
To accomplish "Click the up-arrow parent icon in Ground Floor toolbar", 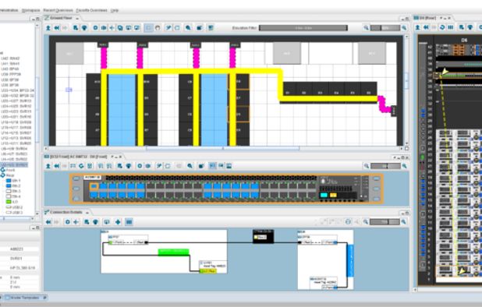I will click(x=48, y=28).
